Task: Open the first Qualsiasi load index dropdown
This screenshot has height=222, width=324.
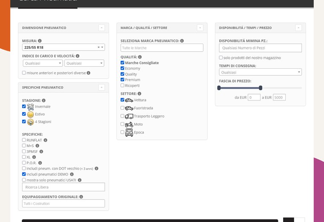Action: click(x=43, y=63)
